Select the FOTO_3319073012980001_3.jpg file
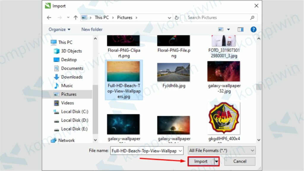This screenshot has height=171, width=304. [x=224, y=47]
